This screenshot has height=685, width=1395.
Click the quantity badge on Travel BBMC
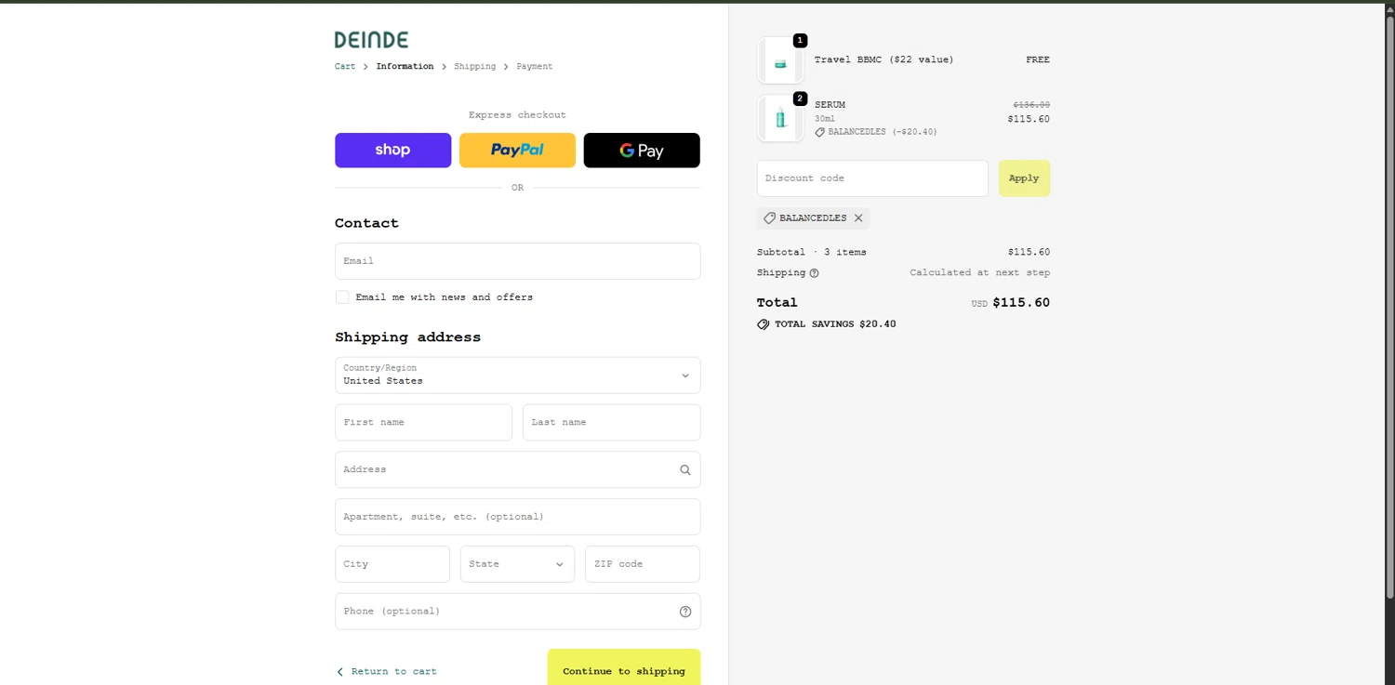[800, 41]
